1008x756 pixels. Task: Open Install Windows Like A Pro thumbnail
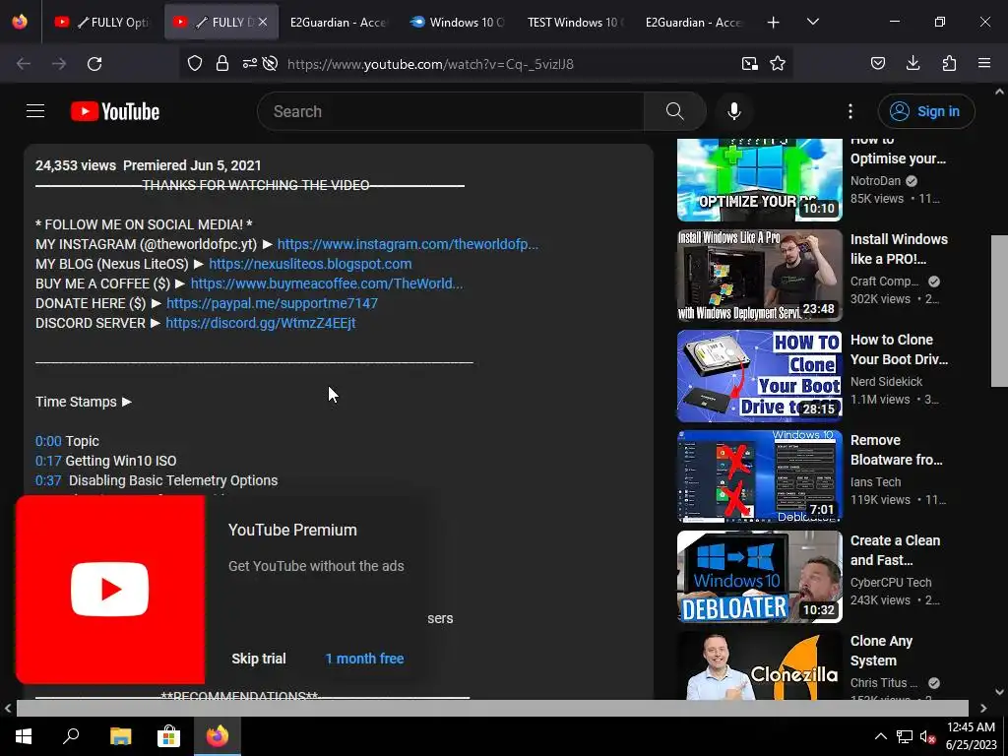[x=759, y=276]
